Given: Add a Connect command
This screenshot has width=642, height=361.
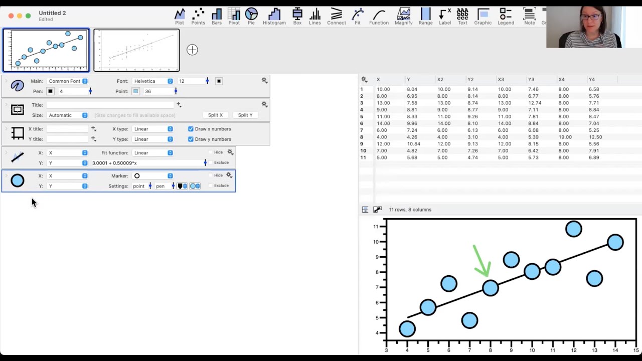Looking at the screenshot, I should 337,16.
